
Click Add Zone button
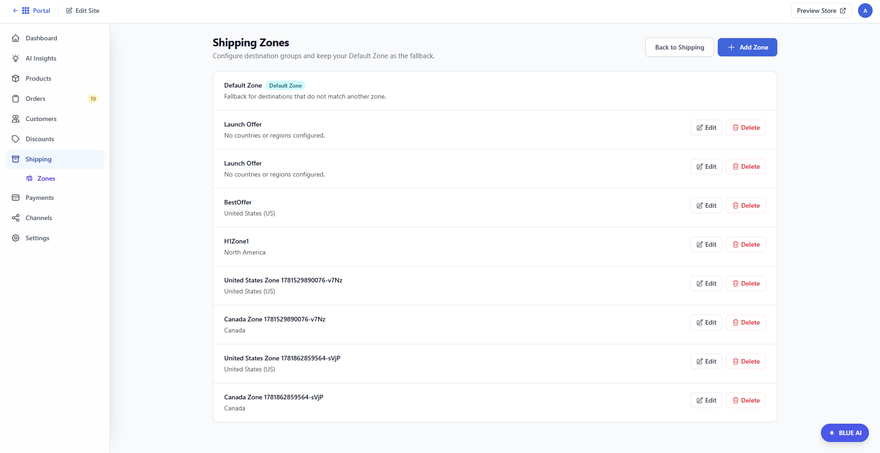point(747,47)
